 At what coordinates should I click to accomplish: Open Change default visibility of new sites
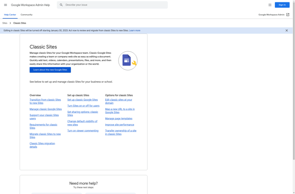click(82, 123)
